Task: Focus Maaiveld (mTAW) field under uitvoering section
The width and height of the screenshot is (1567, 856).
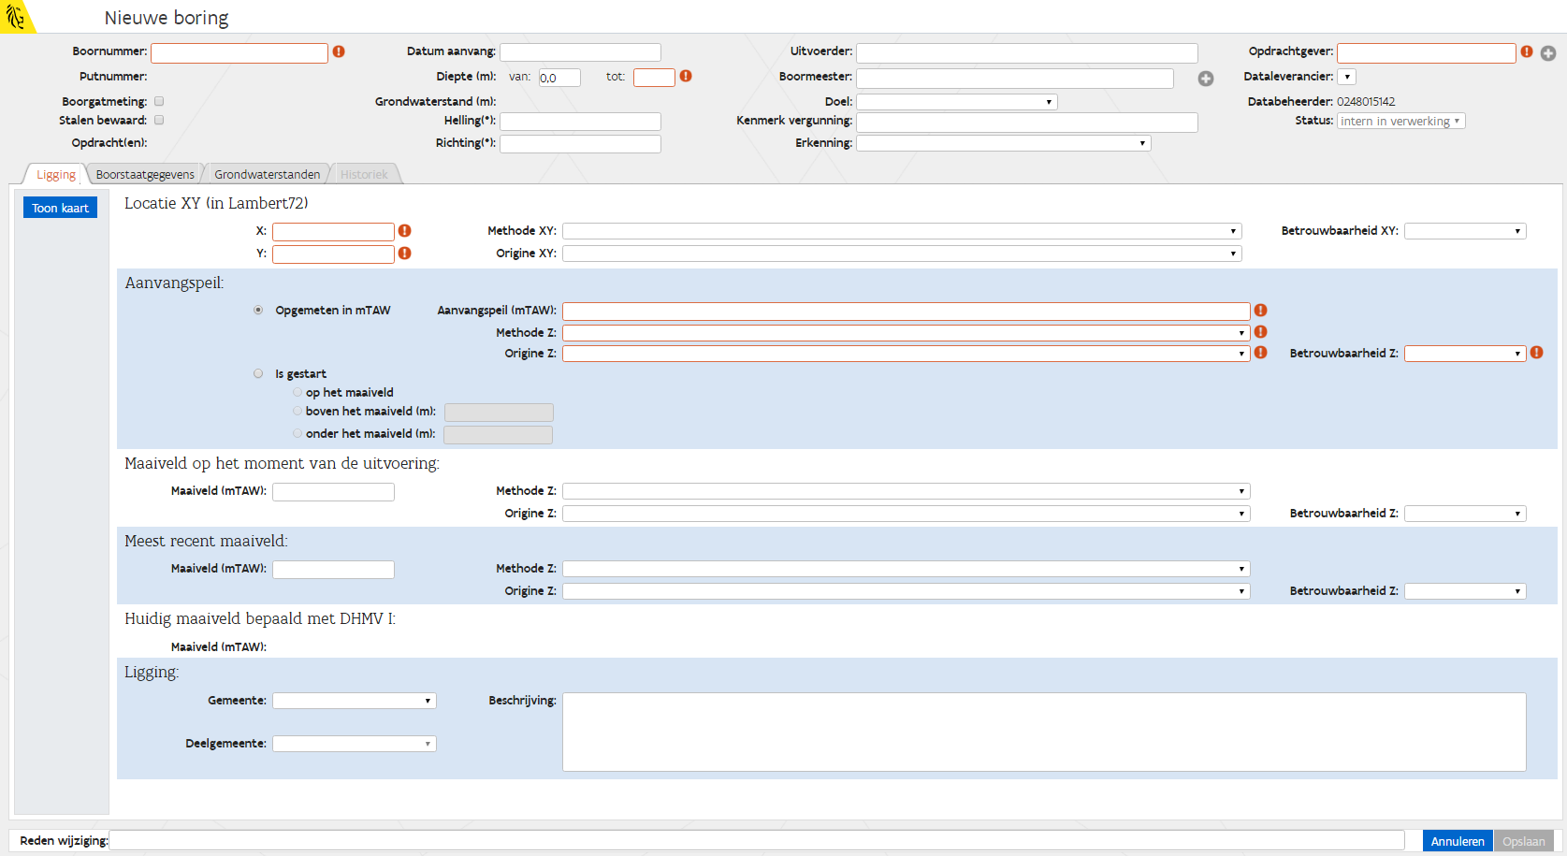Action: [333, 492]
